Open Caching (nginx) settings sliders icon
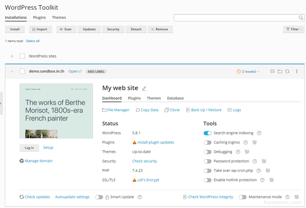Image resolution: width=306 pixels, height=208 pixels. pyautogui.click(x=255, y=143)
